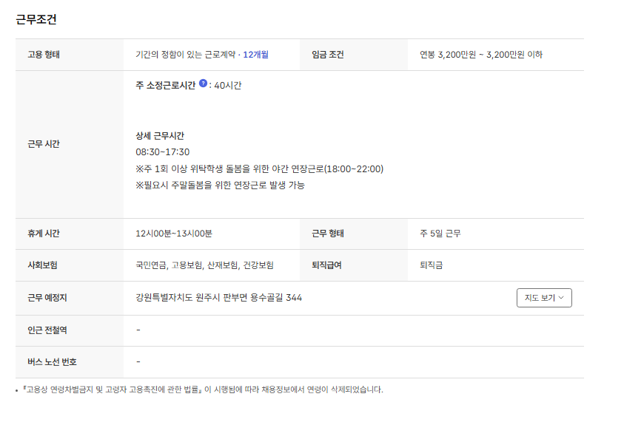Click the 고용 형태 row label
Image resolution: width=641 pixels, height=422 pixels.
(44, 55)
